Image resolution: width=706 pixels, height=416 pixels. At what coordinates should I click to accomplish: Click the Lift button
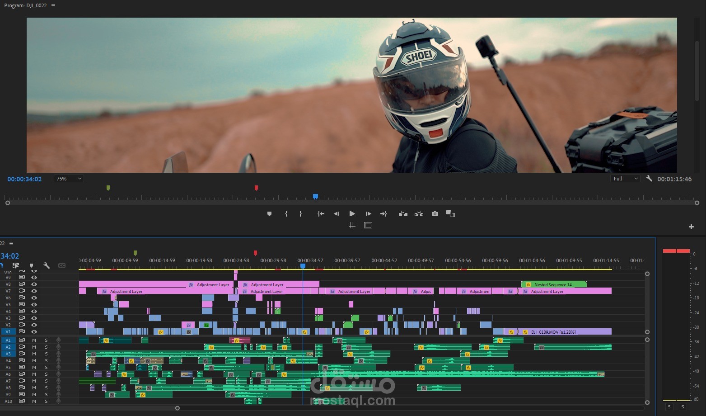tap(403, 214)
